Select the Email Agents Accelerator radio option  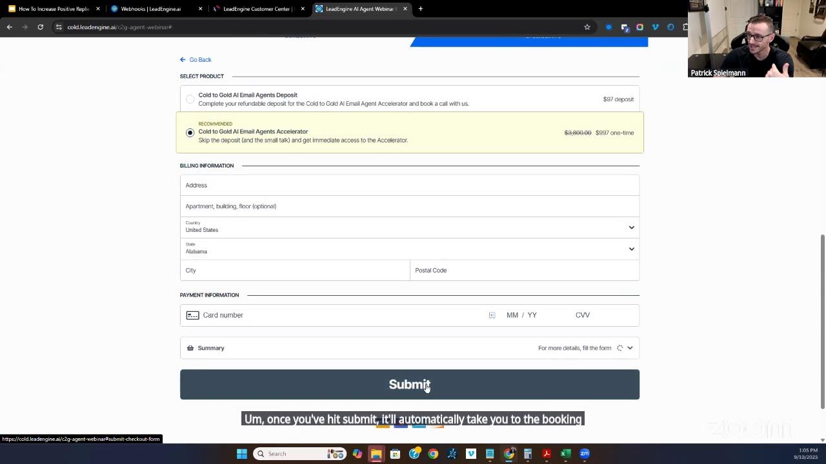(190, 133)
